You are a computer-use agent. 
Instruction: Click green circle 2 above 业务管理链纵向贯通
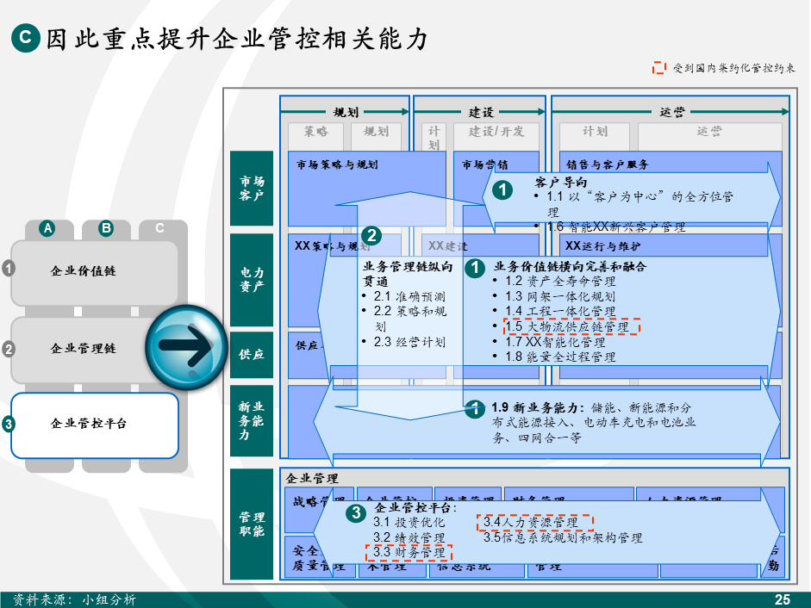pyautogui.click(x=371, y=236)
